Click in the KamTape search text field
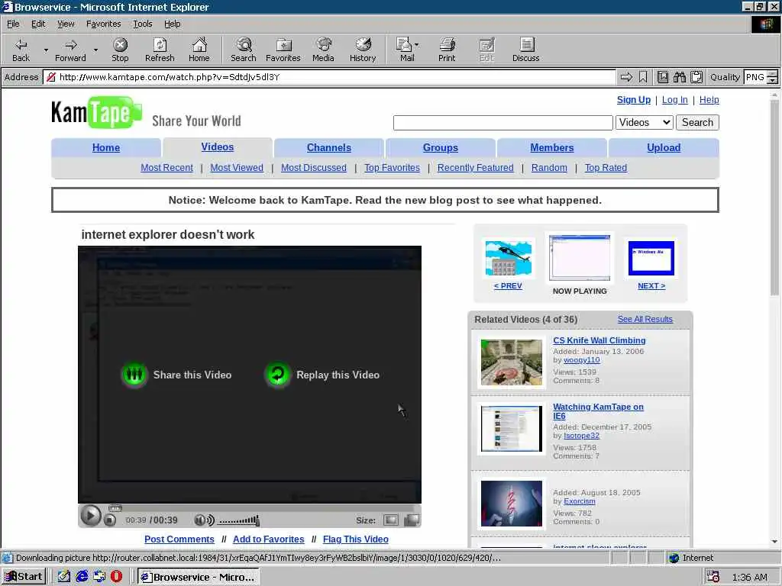The width and height of the screenshot is (782, 586). click(502, 123)
